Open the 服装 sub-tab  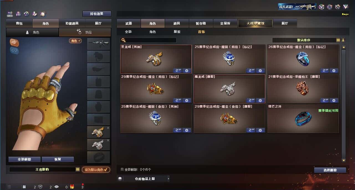pyautogui.click(x=177, y=32)
